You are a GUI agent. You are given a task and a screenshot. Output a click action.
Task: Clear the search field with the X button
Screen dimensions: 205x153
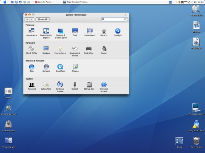click(125, 19)
